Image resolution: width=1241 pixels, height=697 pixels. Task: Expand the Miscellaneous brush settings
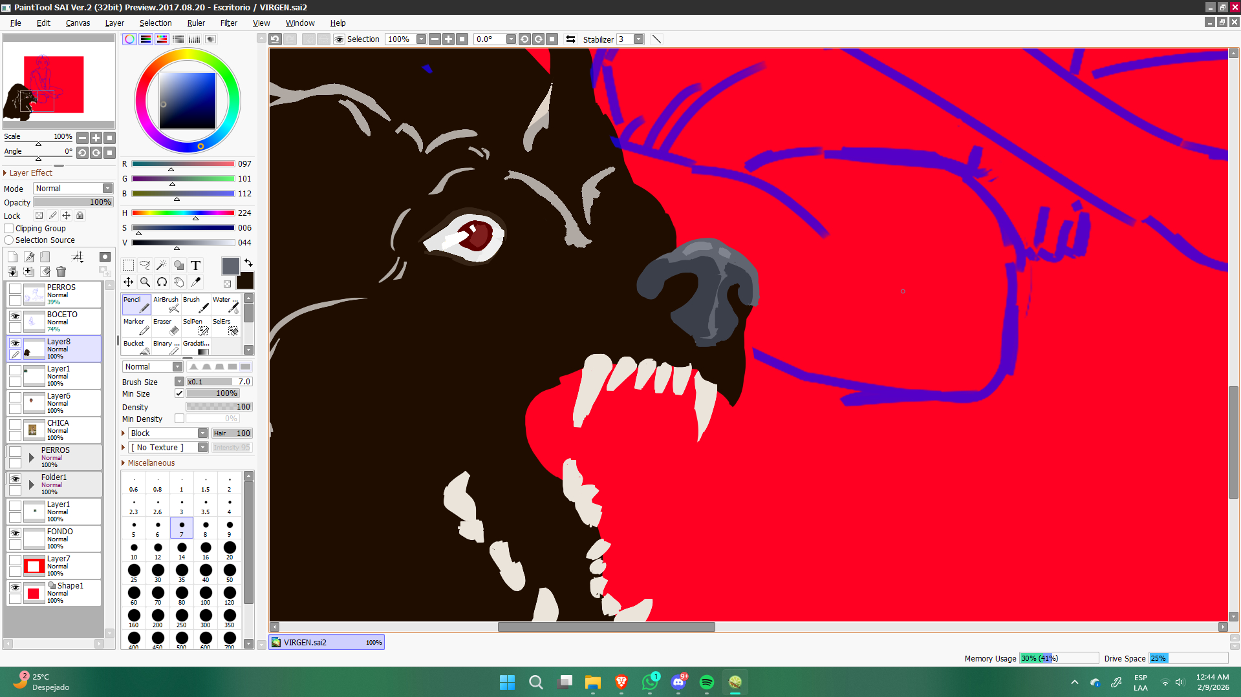(x=124, y=463)
